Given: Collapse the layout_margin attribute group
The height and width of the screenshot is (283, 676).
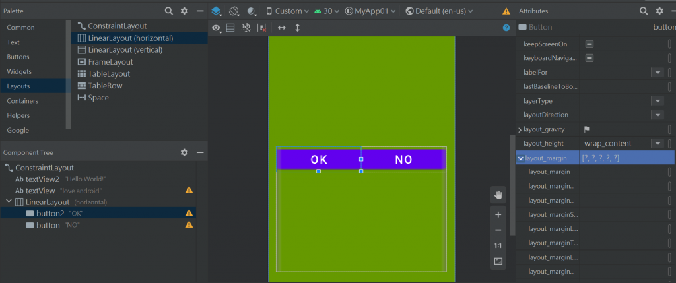Looking at the screenshot, I should (521, 158).
